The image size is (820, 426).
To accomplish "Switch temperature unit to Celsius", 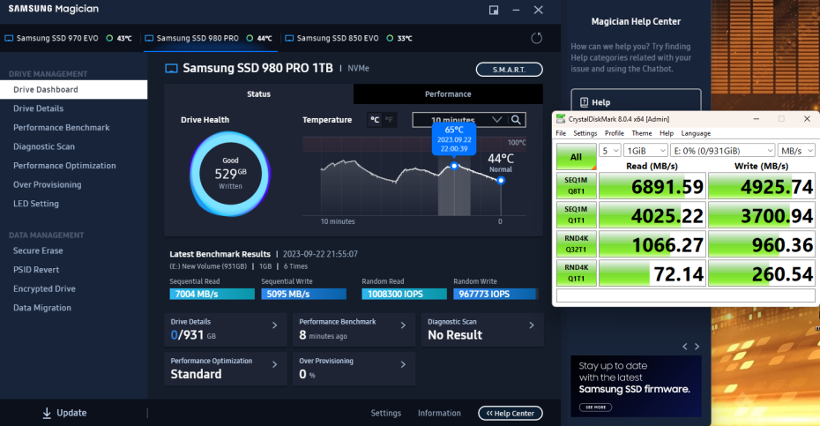I will pyautogui.click(x=375, y=120).
